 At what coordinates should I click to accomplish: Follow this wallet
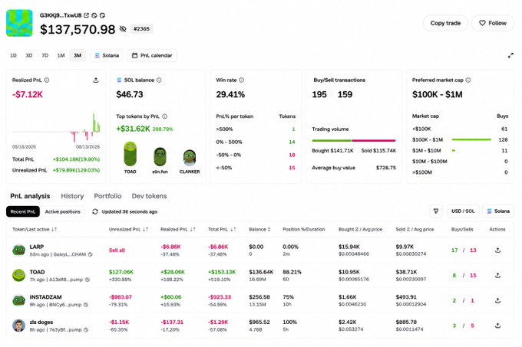493,23
